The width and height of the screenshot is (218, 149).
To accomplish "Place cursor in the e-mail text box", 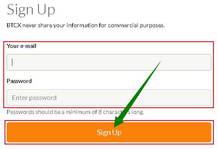I will (109, 62).
